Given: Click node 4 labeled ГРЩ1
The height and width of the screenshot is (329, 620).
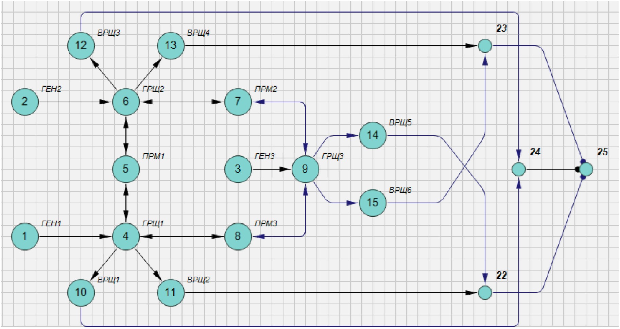Looking at the screenshot, I should pyautogui.click(x=126, y=237).
